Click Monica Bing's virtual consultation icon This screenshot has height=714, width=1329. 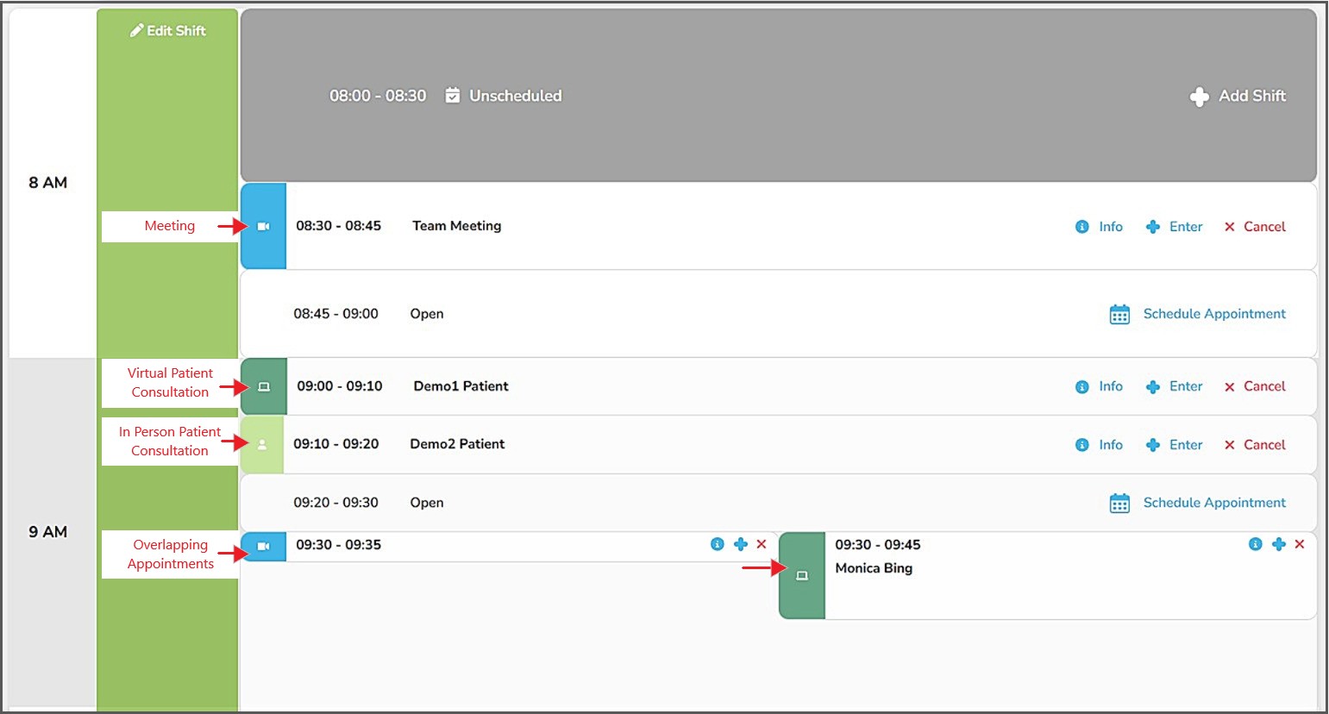(x=802, y=575)
